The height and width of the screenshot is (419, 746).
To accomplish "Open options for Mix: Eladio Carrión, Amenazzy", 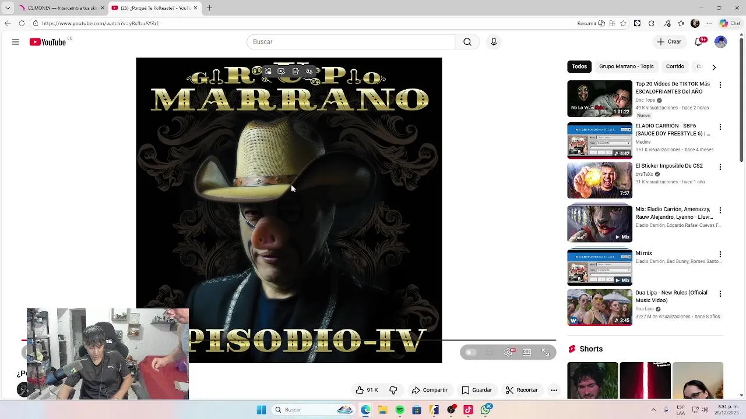I will click(x=720, y=210).
